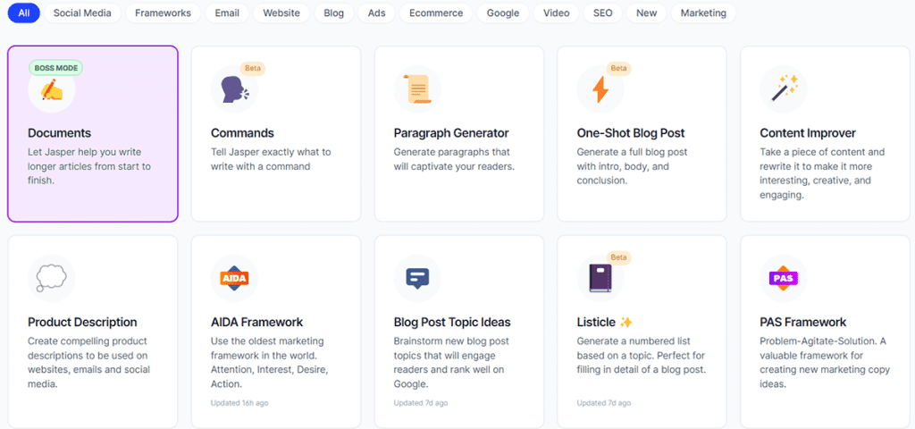Show only Email templates
This screenshot has width=915, height=429.
tap(227, 13)
